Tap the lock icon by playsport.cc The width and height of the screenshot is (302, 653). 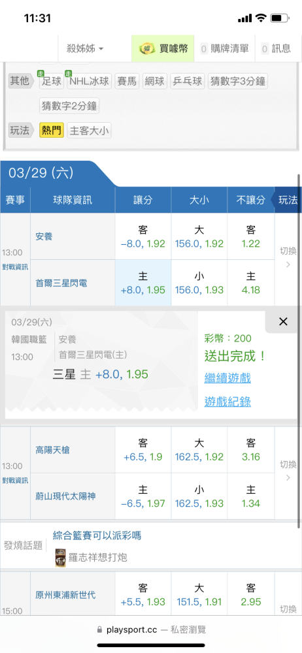coord(99,629)
